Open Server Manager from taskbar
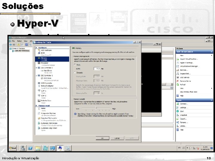This screenshot has height=161, width=215. point(23,148)
